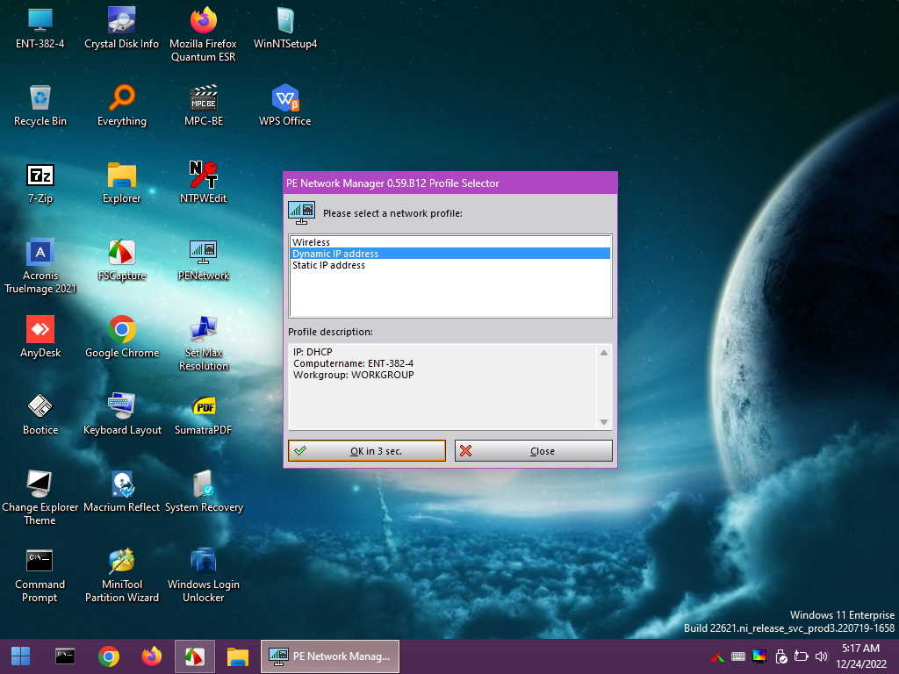Click the Close button in Profile Selector
899x674 pixels.
pyautogui.click(x=533, y=451)
